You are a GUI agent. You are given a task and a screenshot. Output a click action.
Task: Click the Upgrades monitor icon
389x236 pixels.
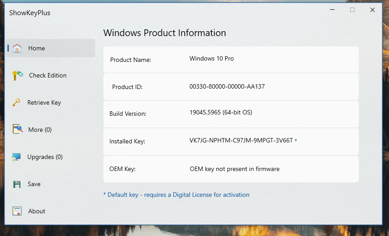pyautogui.click(x=17, y=157)
